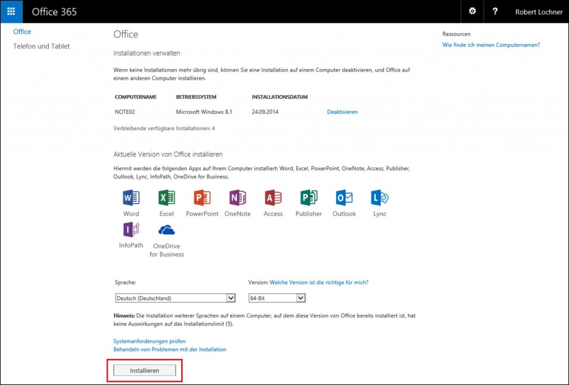569x385 pixels.
Task: Open the 64-Bit version dropdown
Action: click(x=276, y=298)
